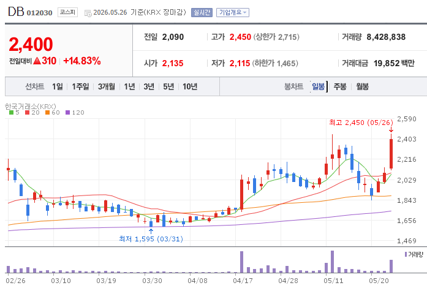Click the 거래량 8,428,838 value
Viewport: 427px width, 288px height.
pos(386,37)
